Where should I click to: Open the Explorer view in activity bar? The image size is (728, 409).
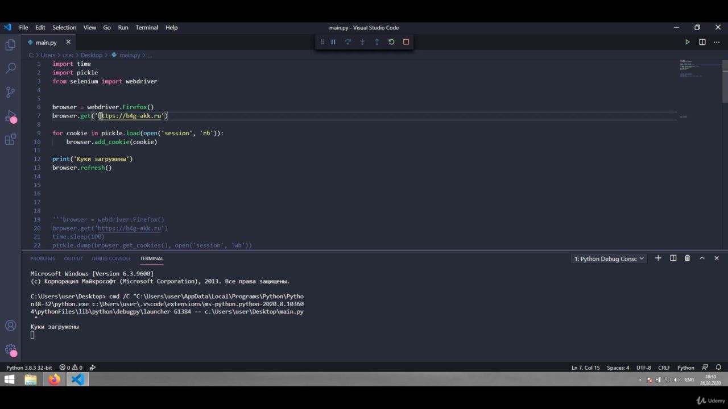[x=10, y=45]
